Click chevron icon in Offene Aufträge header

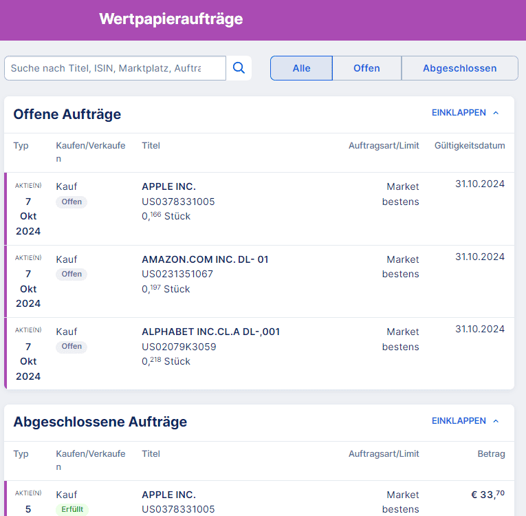click(496, 113)
